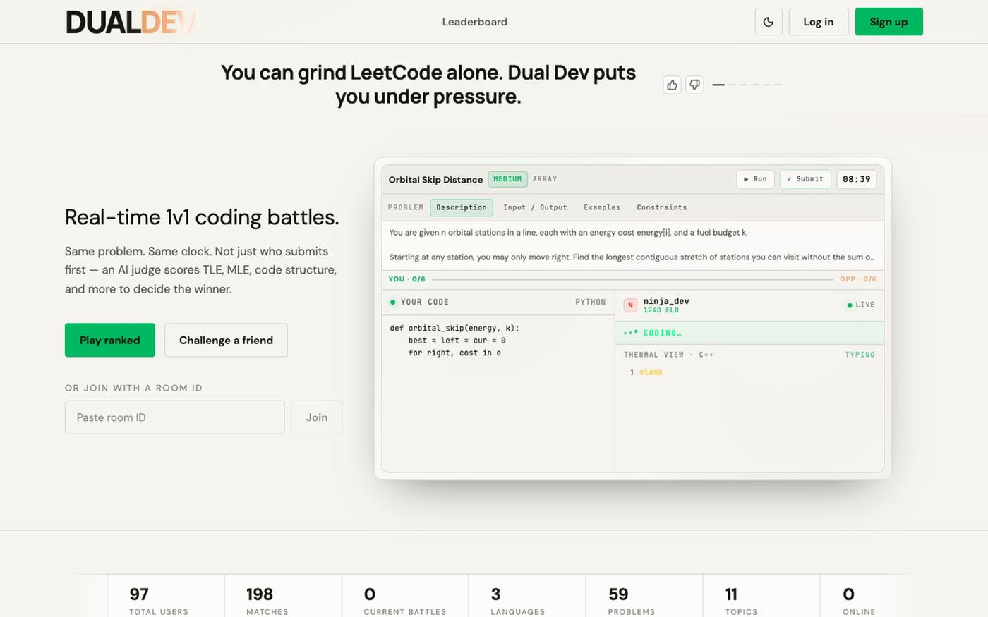Click the last carousel indicator dash
Screen dimensions: 988x617
[x=778, y=85]
